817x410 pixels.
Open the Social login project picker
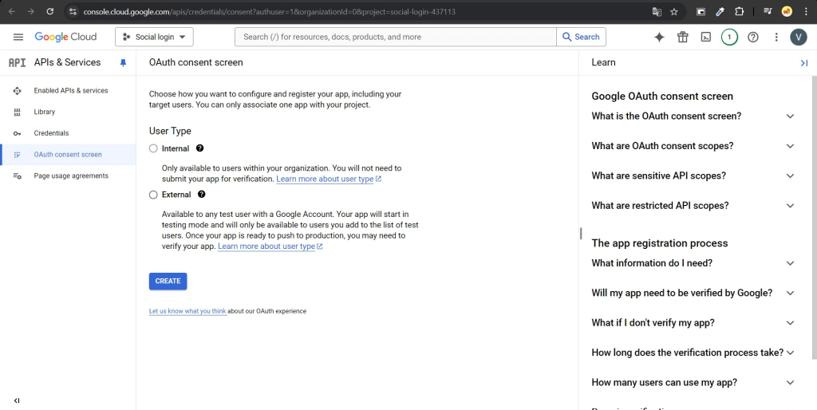click(154, 37)
